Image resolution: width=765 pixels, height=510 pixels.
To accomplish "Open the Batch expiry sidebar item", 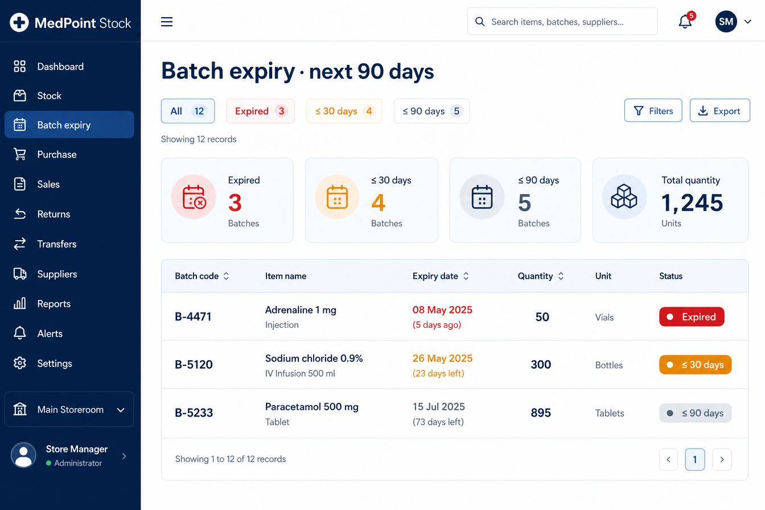I will pyautogui.click(x=69, y=125).
